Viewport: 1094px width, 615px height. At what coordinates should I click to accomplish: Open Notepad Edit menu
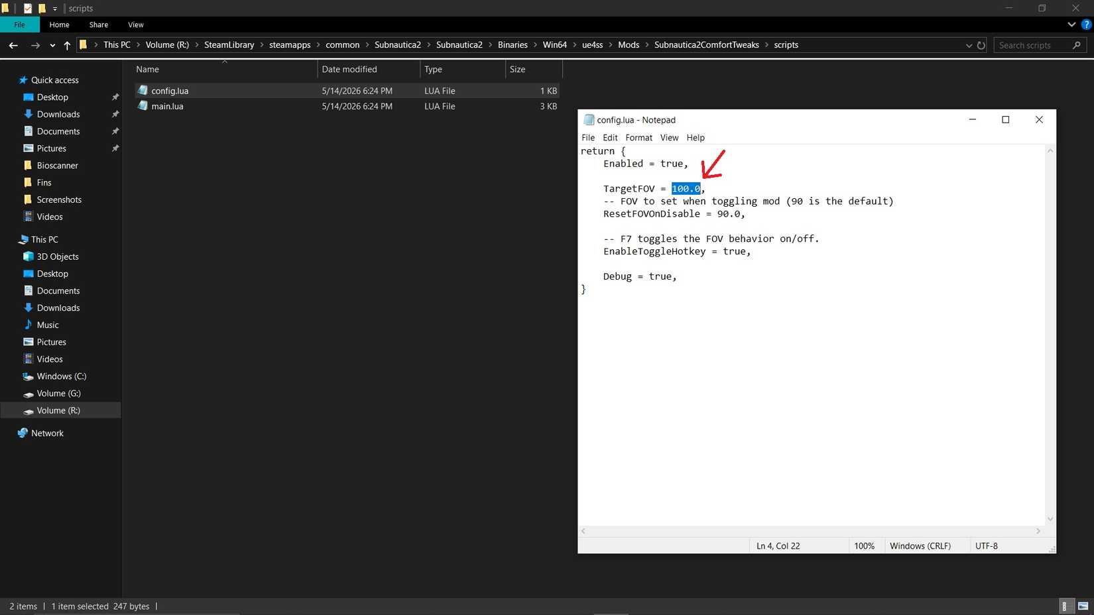610,138
